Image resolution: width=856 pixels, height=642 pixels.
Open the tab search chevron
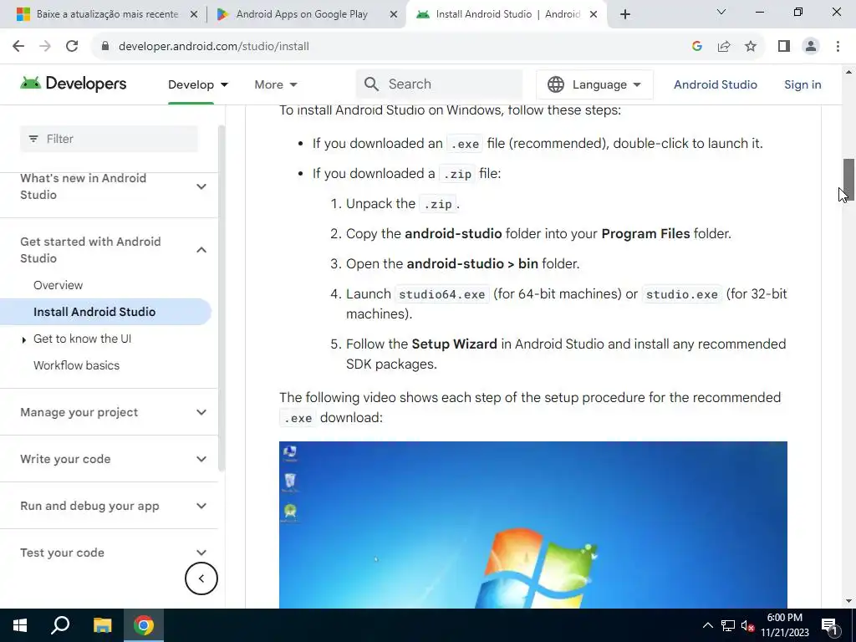721,12
